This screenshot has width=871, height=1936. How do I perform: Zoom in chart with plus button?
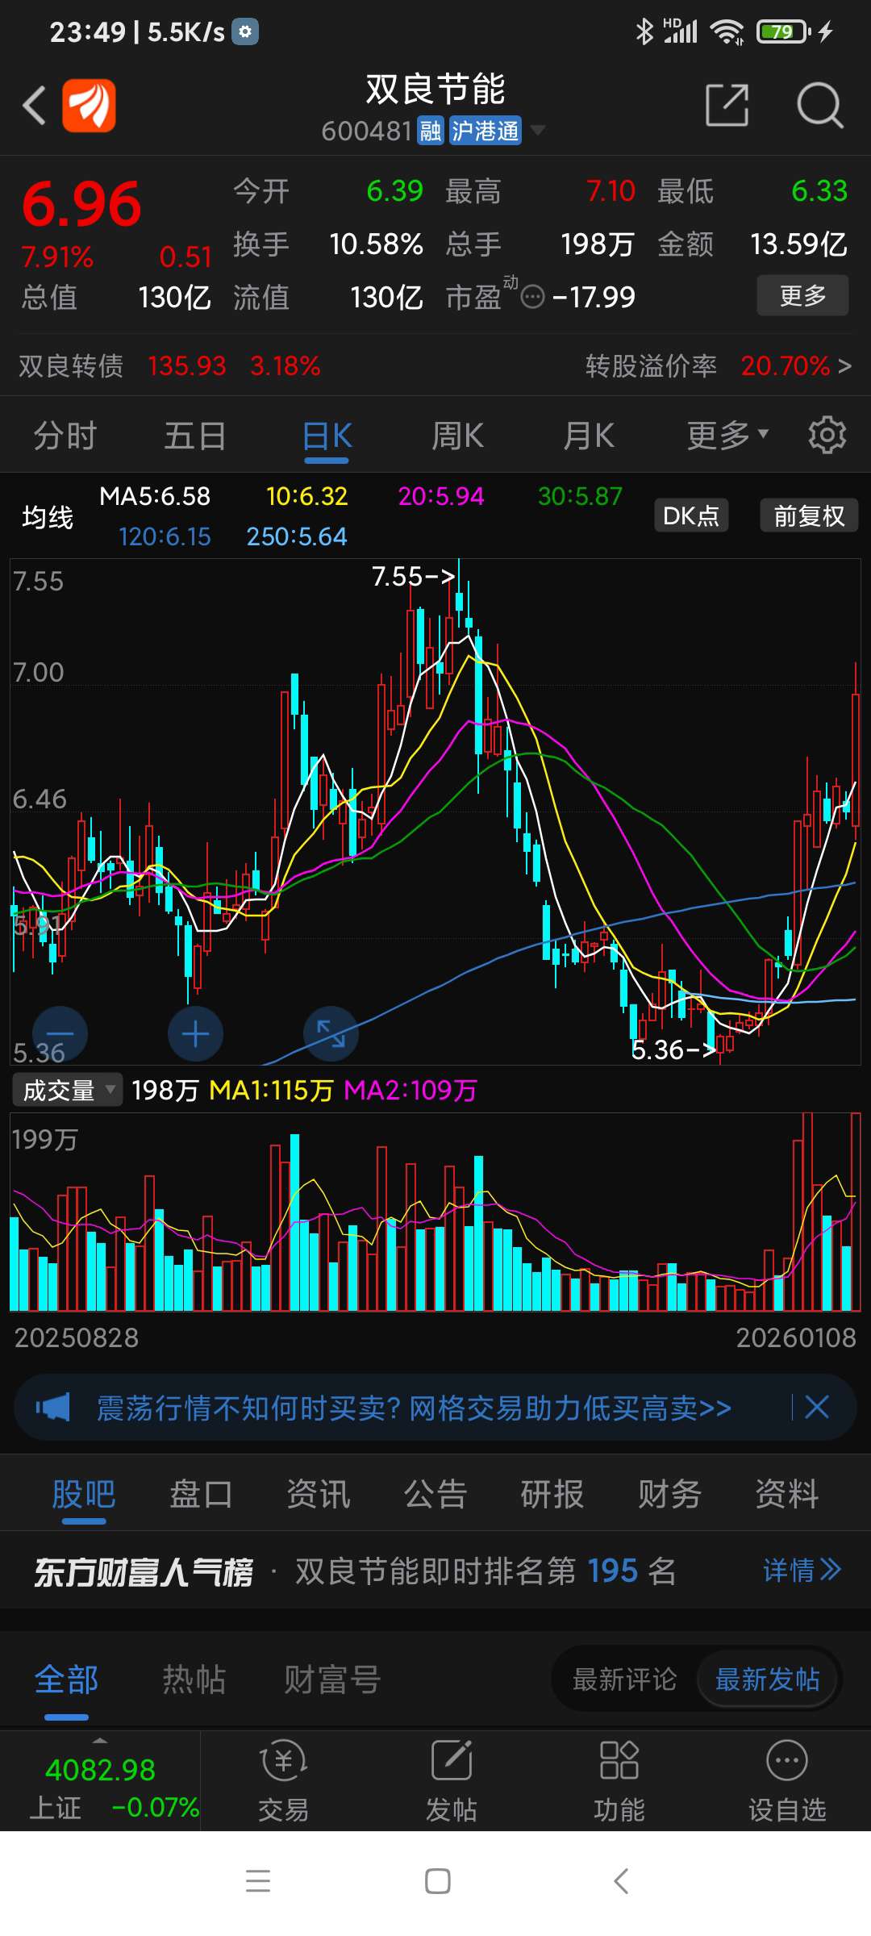tap(195, 1033)
